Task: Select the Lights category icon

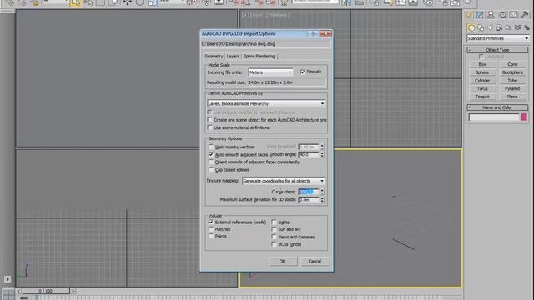Action: [x=490, y=27]
